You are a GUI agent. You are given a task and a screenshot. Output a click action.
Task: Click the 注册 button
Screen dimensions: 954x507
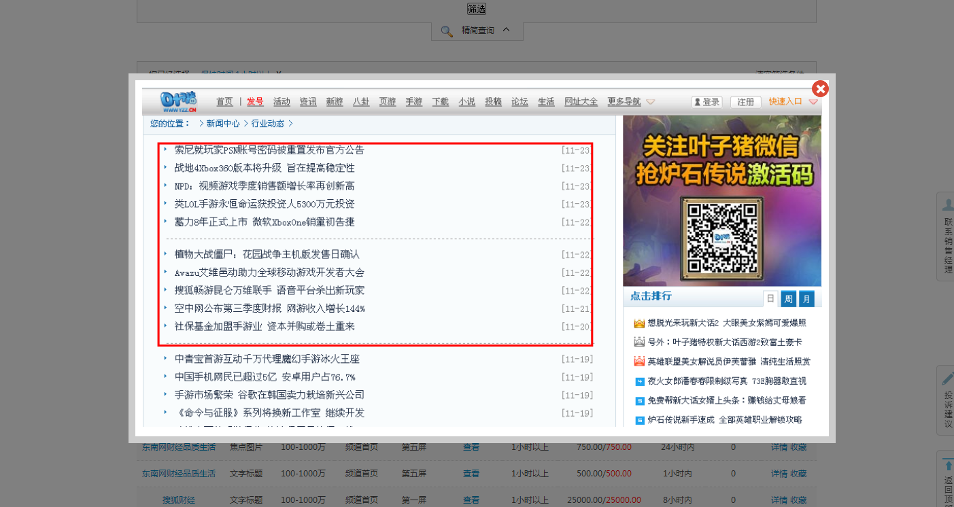746,102
